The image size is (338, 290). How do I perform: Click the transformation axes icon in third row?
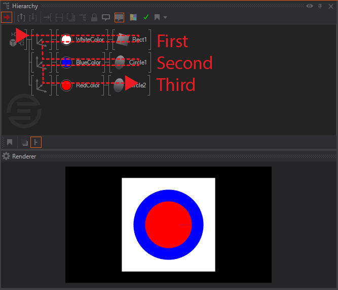coord(43,85)
